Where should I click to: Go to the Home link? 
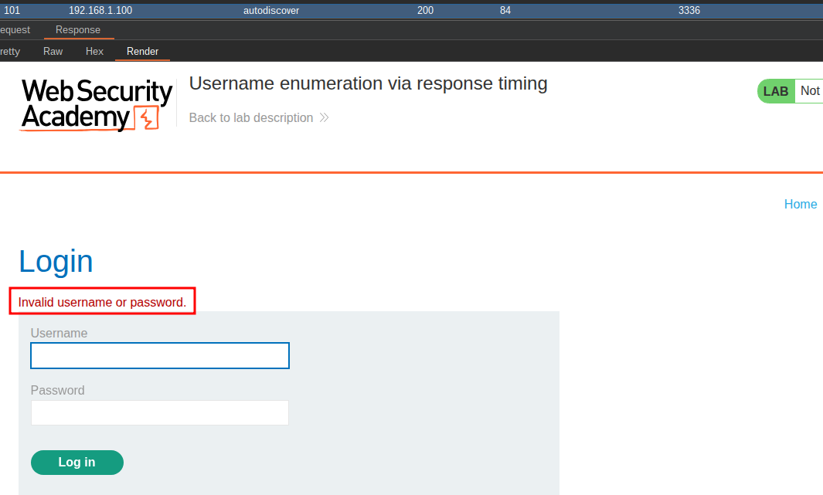tap(801, 204)
